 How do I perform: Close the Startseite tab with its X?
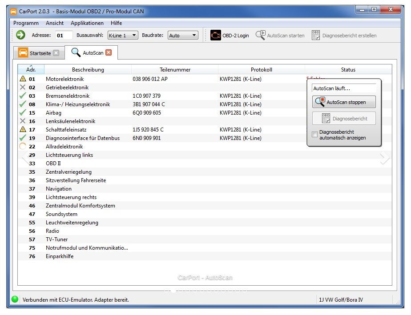[56, 53]
